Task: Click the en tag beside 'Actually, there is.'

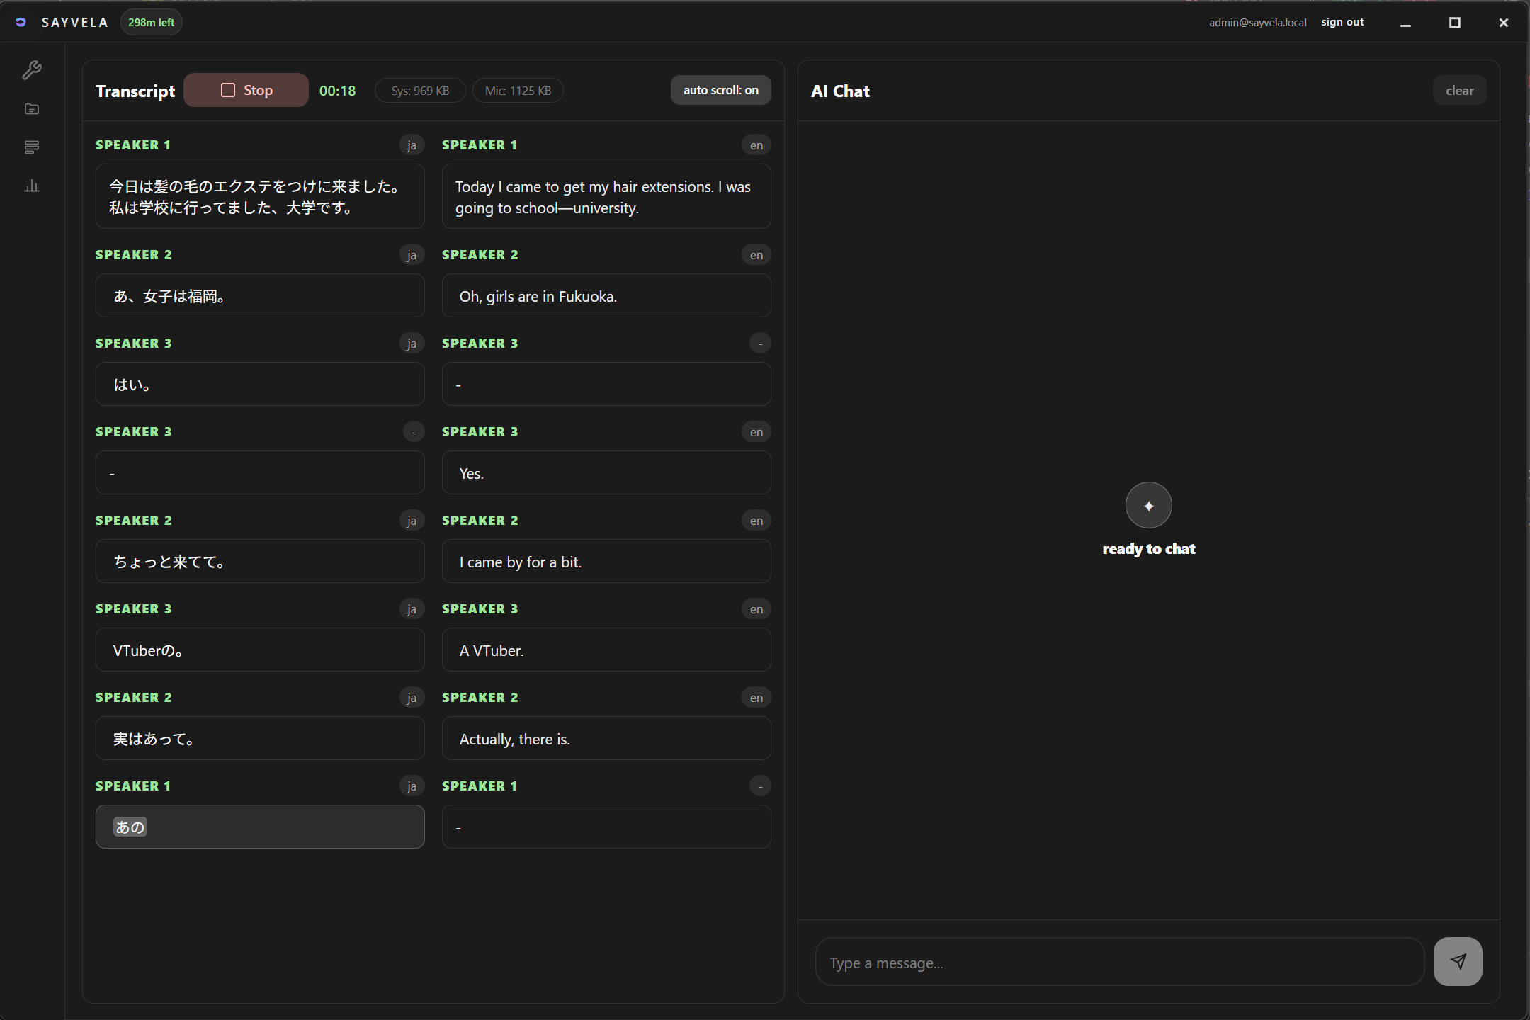Action: coord(756,698)
